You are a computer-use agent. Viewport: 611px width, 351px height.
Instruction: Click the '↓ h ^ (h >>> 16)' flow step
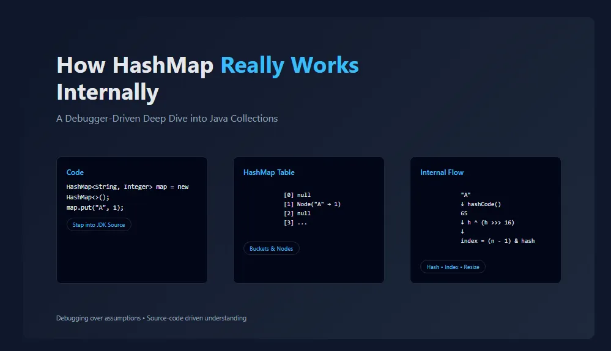487,223
